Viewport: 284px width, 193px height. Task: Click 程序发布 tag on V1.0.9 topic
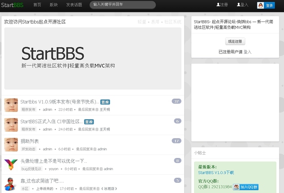pyautogui.click(x=28, y=109)
